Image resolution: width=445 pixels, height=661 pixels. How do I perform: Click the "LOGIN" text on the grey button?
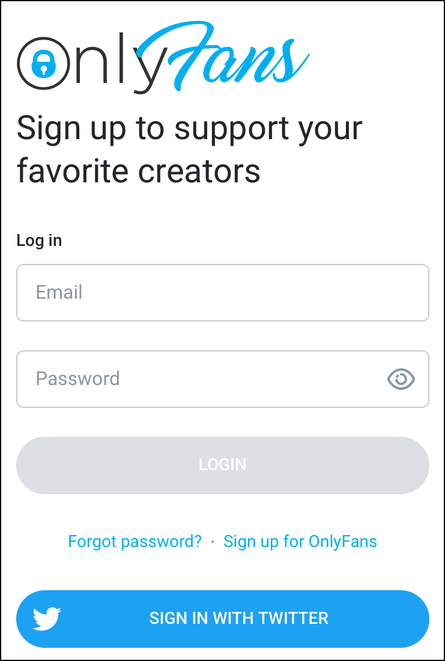[222, 465]
